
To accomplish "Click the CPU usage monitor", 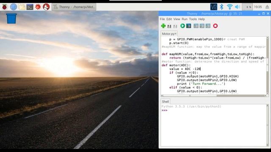I will click(x=247, y=7).
